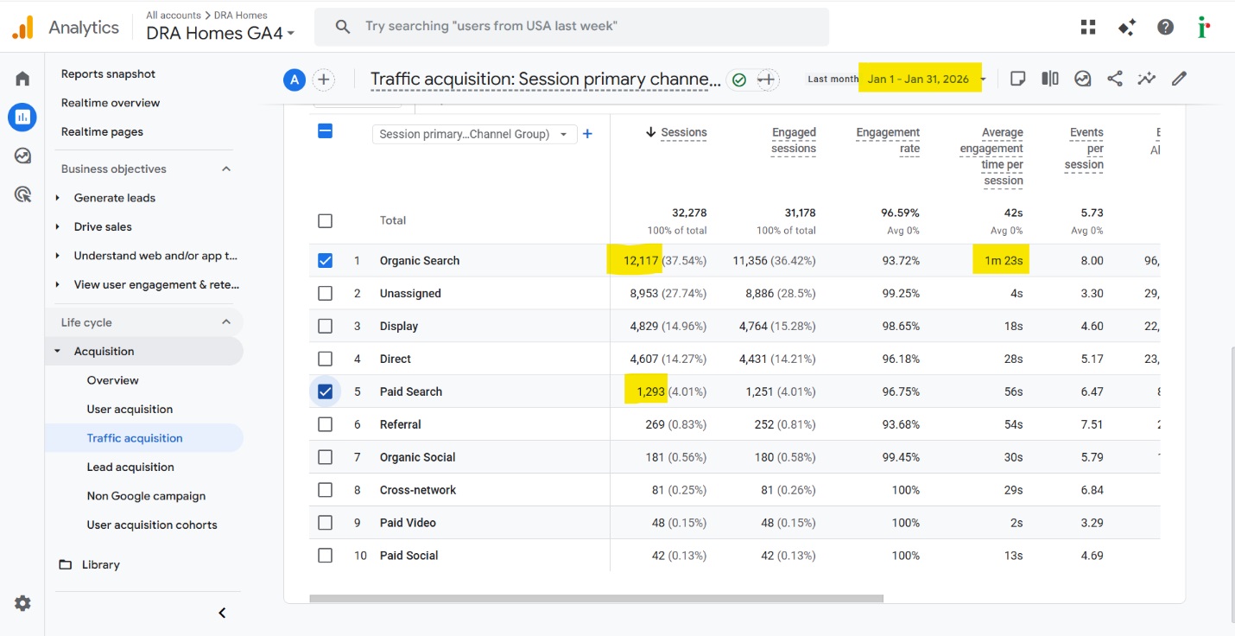Sort by Sessions column header
1235x636 pixels.
tap(683, 132)
